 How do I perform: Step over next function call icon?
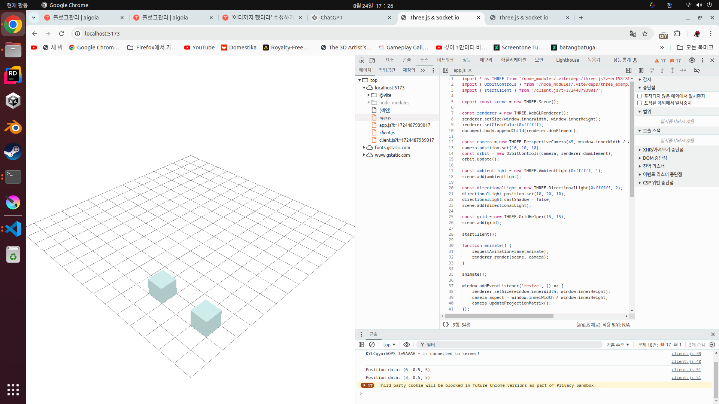pos(652,70)
